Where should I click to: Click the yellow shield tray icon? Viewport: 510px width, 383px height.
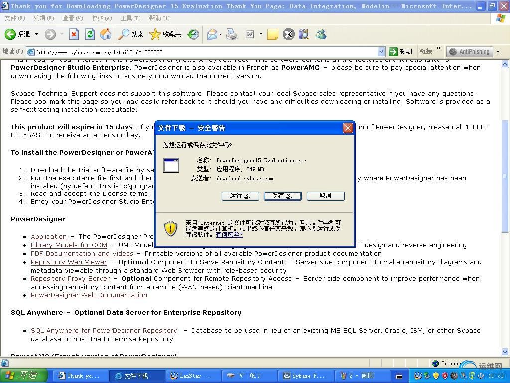click(436, 376)
